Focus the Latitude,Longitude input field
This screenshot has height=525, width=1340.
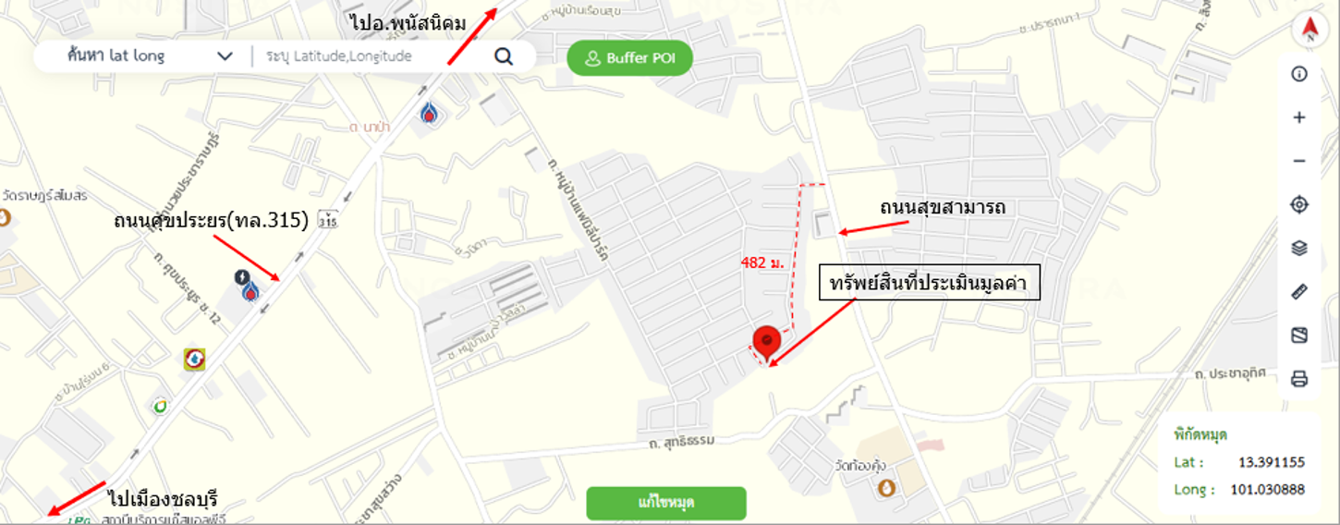(x=370, y=56)
